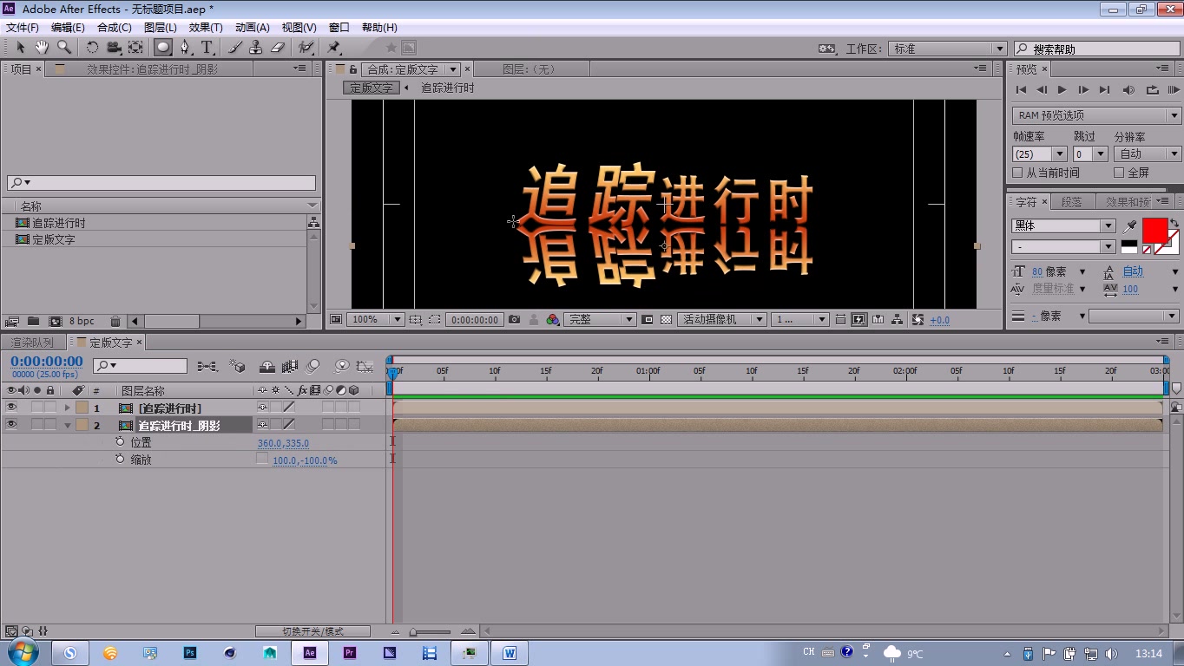This screenshot has height=666, width=1184.
Task: Select the Clone Stamp tool
Action: pyautogui.click(x=256, y=48)
